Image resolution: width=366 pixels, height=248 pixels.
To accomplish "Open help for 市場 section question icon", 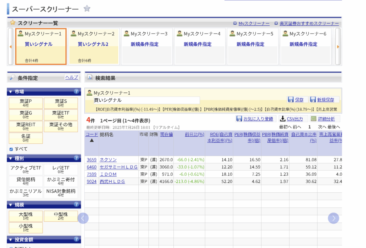I will click(76, 91).
